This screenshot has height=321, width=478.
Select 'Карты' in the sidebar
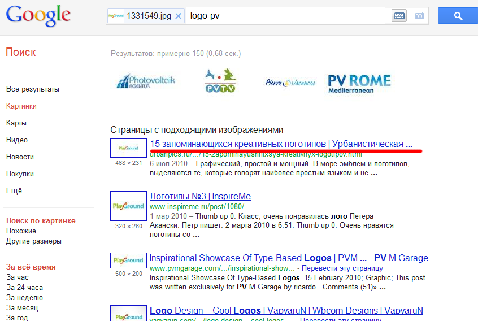(x=16, y=123)
